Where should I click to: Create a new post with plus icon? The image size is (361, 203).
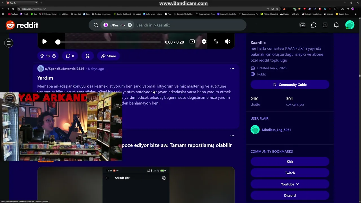(325, 25)
